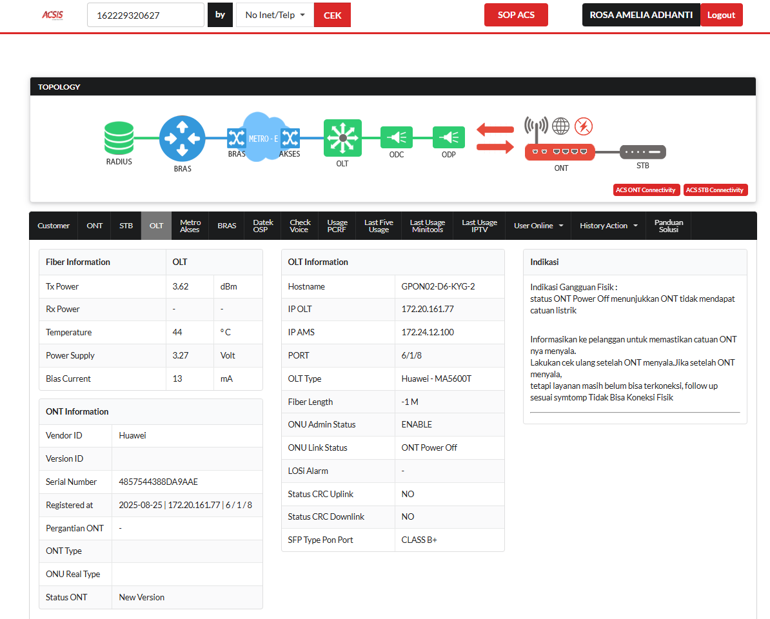
Task: Switch to the Datek OSP tab
Action: point(262,226)
